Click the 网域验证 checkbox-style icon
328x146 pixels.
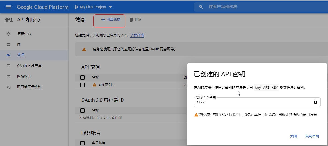(8, 76)
